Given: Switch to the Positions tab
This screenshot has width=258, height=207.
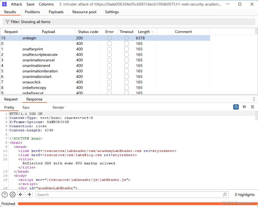Looking at the screenshot, I should (32, 12).
